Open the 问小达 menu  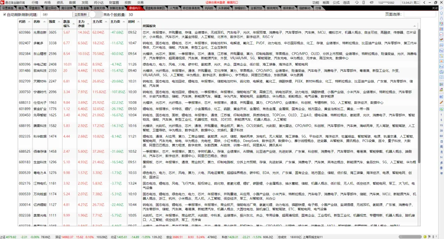(x=99, y=2)
